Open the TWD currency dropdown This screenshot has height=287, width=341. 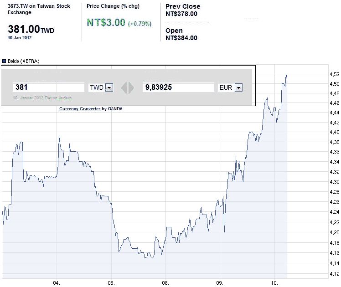point(109,87)
